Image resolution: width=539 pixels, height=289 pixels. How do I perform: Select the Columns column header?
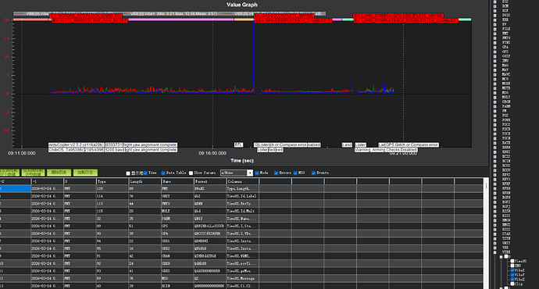[242, 181]
